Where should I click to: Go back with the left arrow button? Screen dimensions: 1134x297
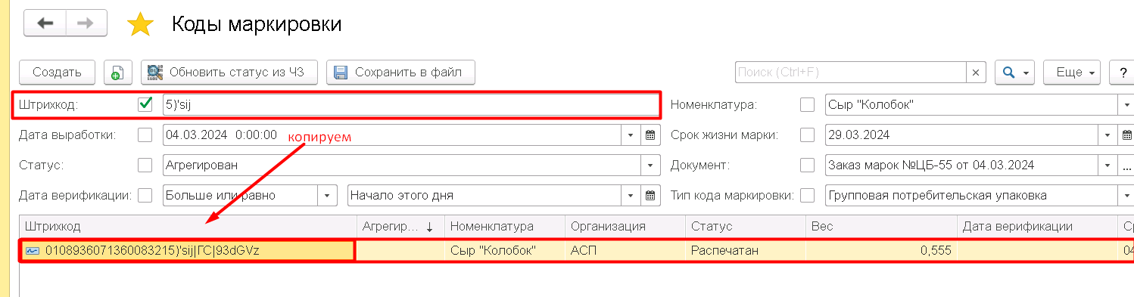tap(45, 23)
